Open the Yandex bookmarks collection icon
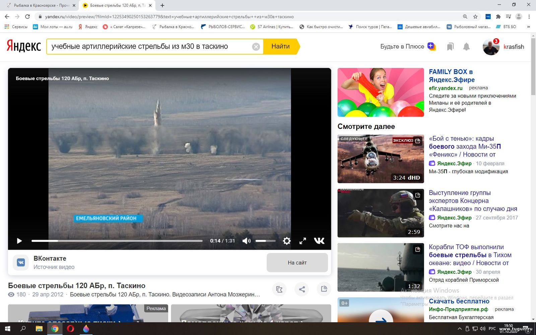 [x=450, y=47]
